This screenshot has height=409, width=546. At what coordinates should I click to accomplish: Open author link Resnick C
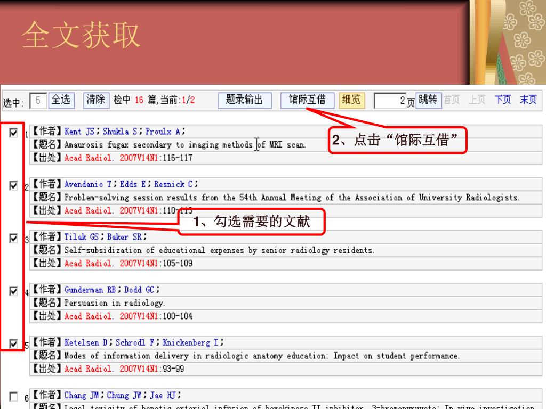tap(173, 184)
